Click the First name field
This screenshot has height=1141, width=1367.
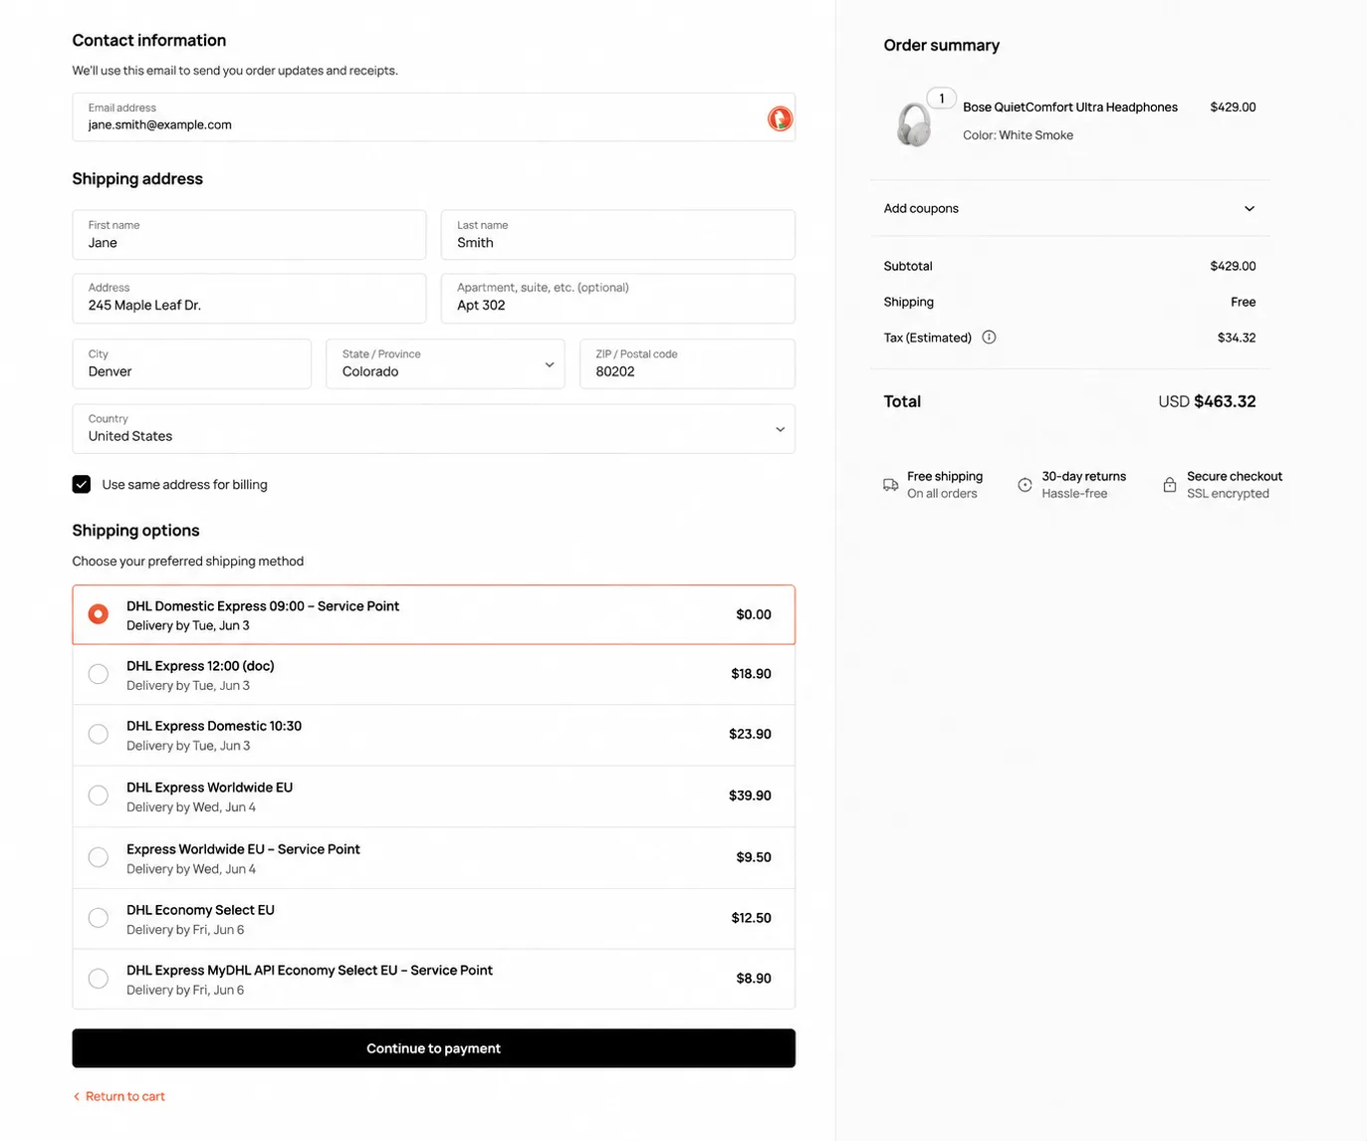(249, 235)
